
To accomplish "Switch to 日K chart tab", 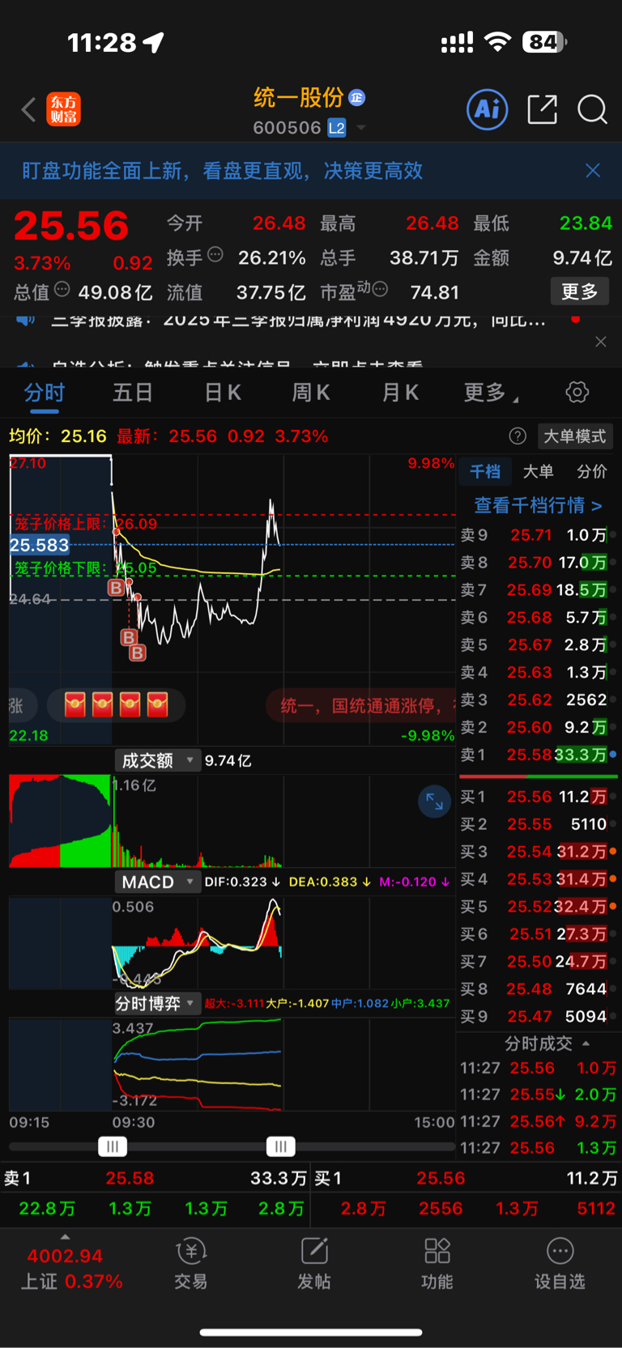I will tap(222, 393).
